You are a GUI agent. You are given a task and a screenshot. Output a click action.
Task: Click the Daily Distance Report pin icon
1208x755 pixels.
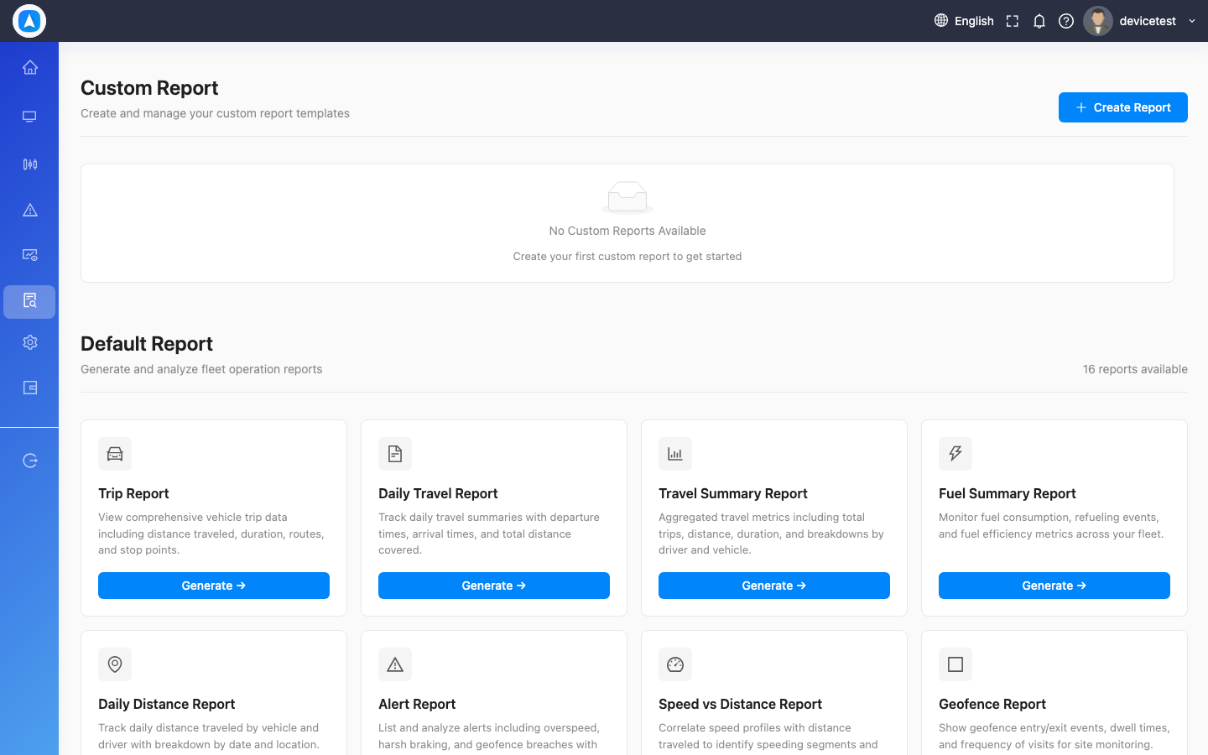tap(115, 664)
